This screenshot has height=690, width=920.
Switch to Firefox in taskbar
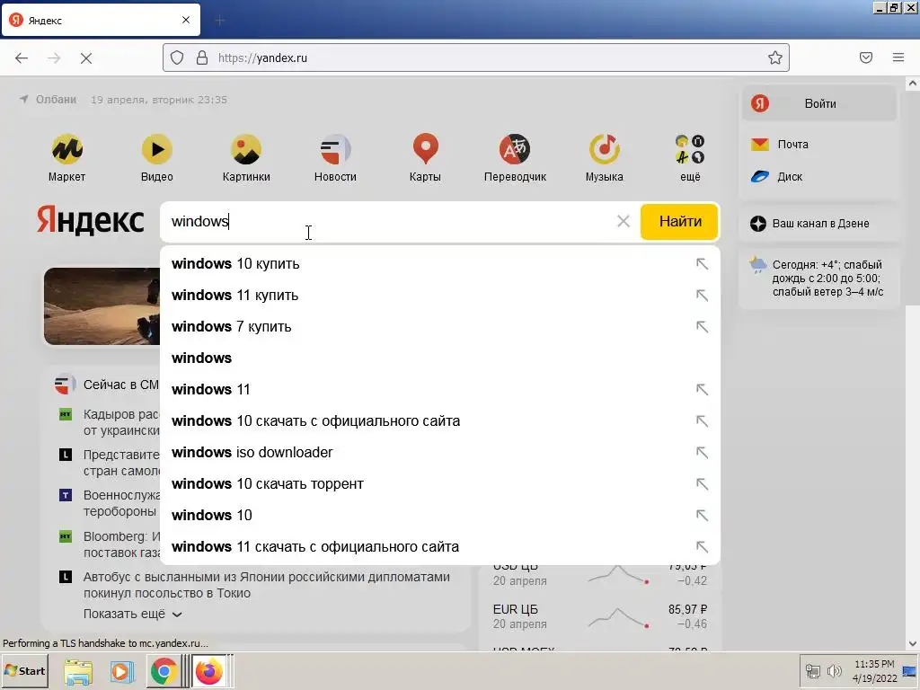click(x=209, y=672)
